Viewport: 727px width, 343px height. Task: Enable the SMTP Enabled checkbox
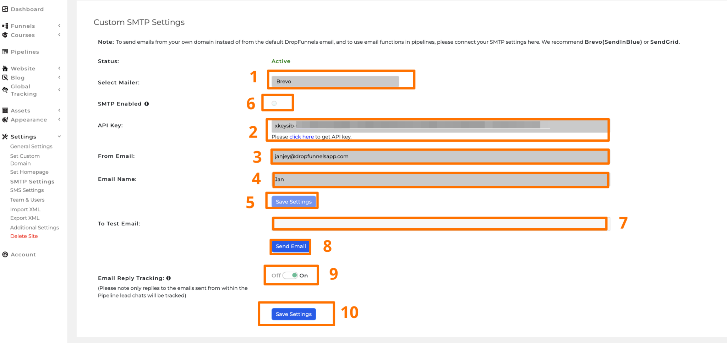(x=274, y=103)
